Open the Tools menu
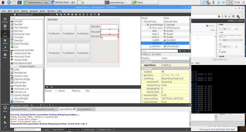 click(x=42, y=11)
